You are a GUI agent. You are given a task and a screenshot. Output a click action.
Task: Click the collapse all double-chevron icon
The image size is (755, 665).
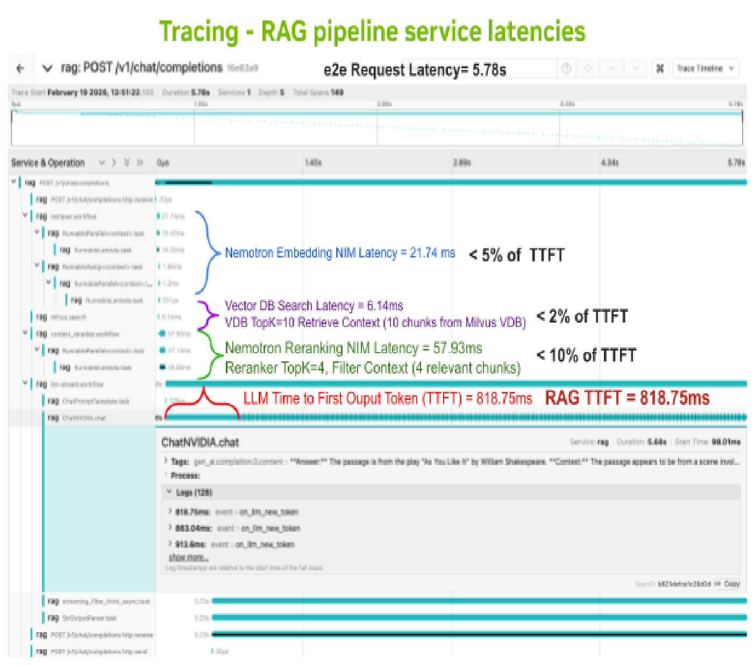click(140, 162)
